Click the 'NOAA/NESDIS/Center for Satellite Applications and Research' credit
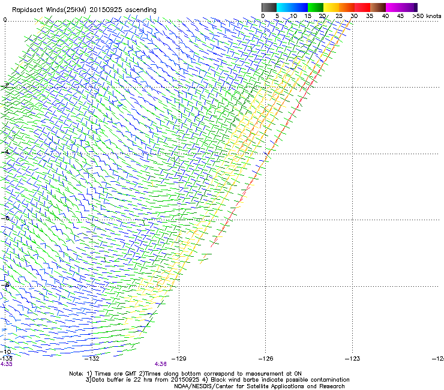This screenshot has width=444, height=390. click(259, 386)
